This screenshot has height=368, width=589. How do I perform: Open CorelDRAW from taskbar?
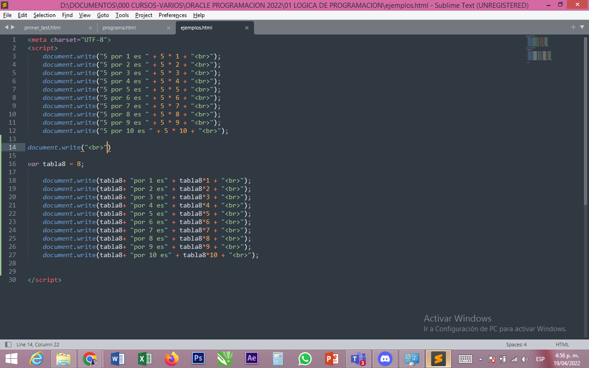tap(225, 359)
